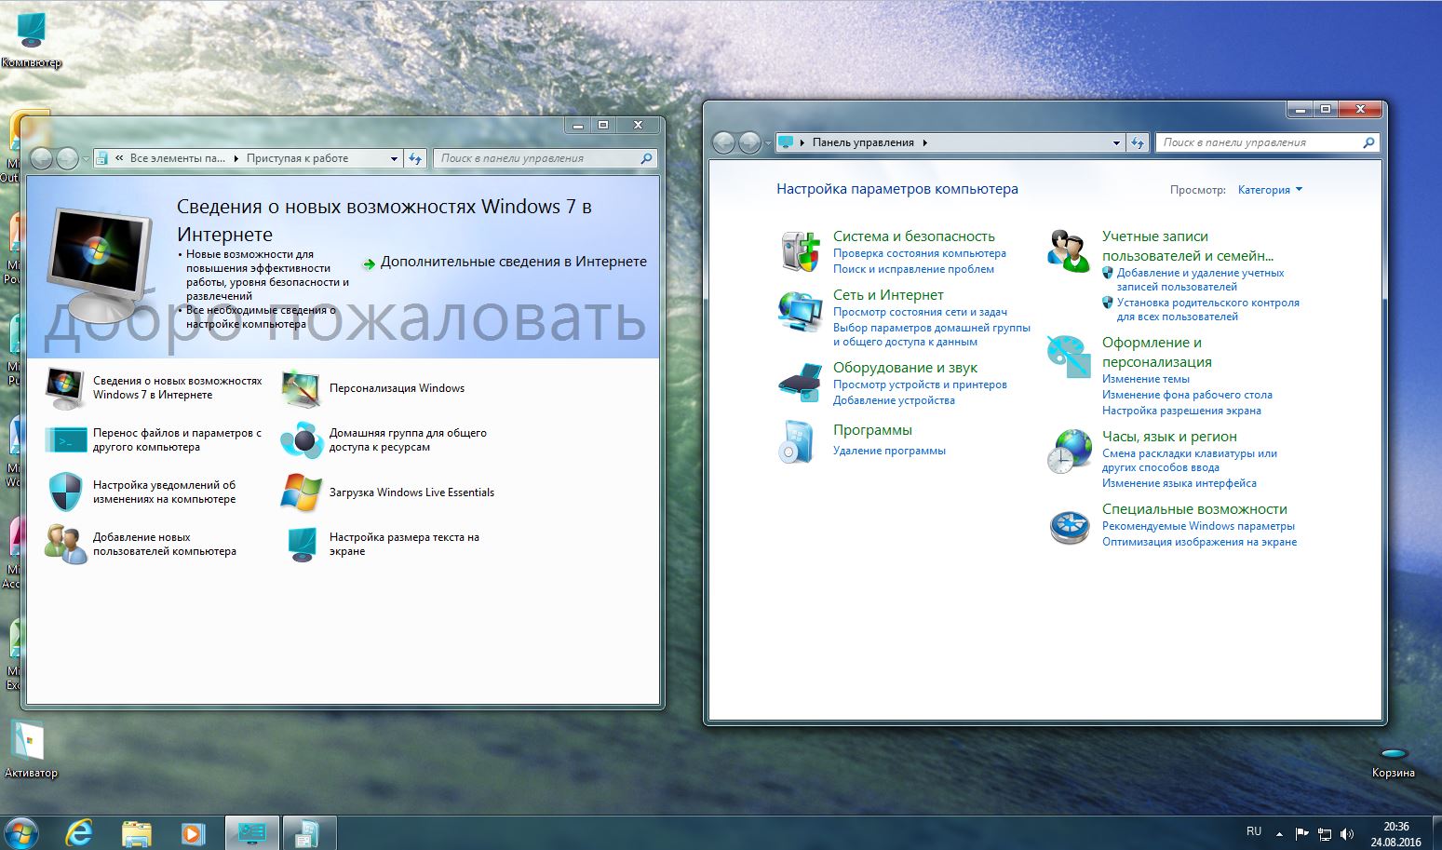Open Настройка разрешения экрана link
1442x850 pixels.
pyautogui.click(x=1181, y=411)
